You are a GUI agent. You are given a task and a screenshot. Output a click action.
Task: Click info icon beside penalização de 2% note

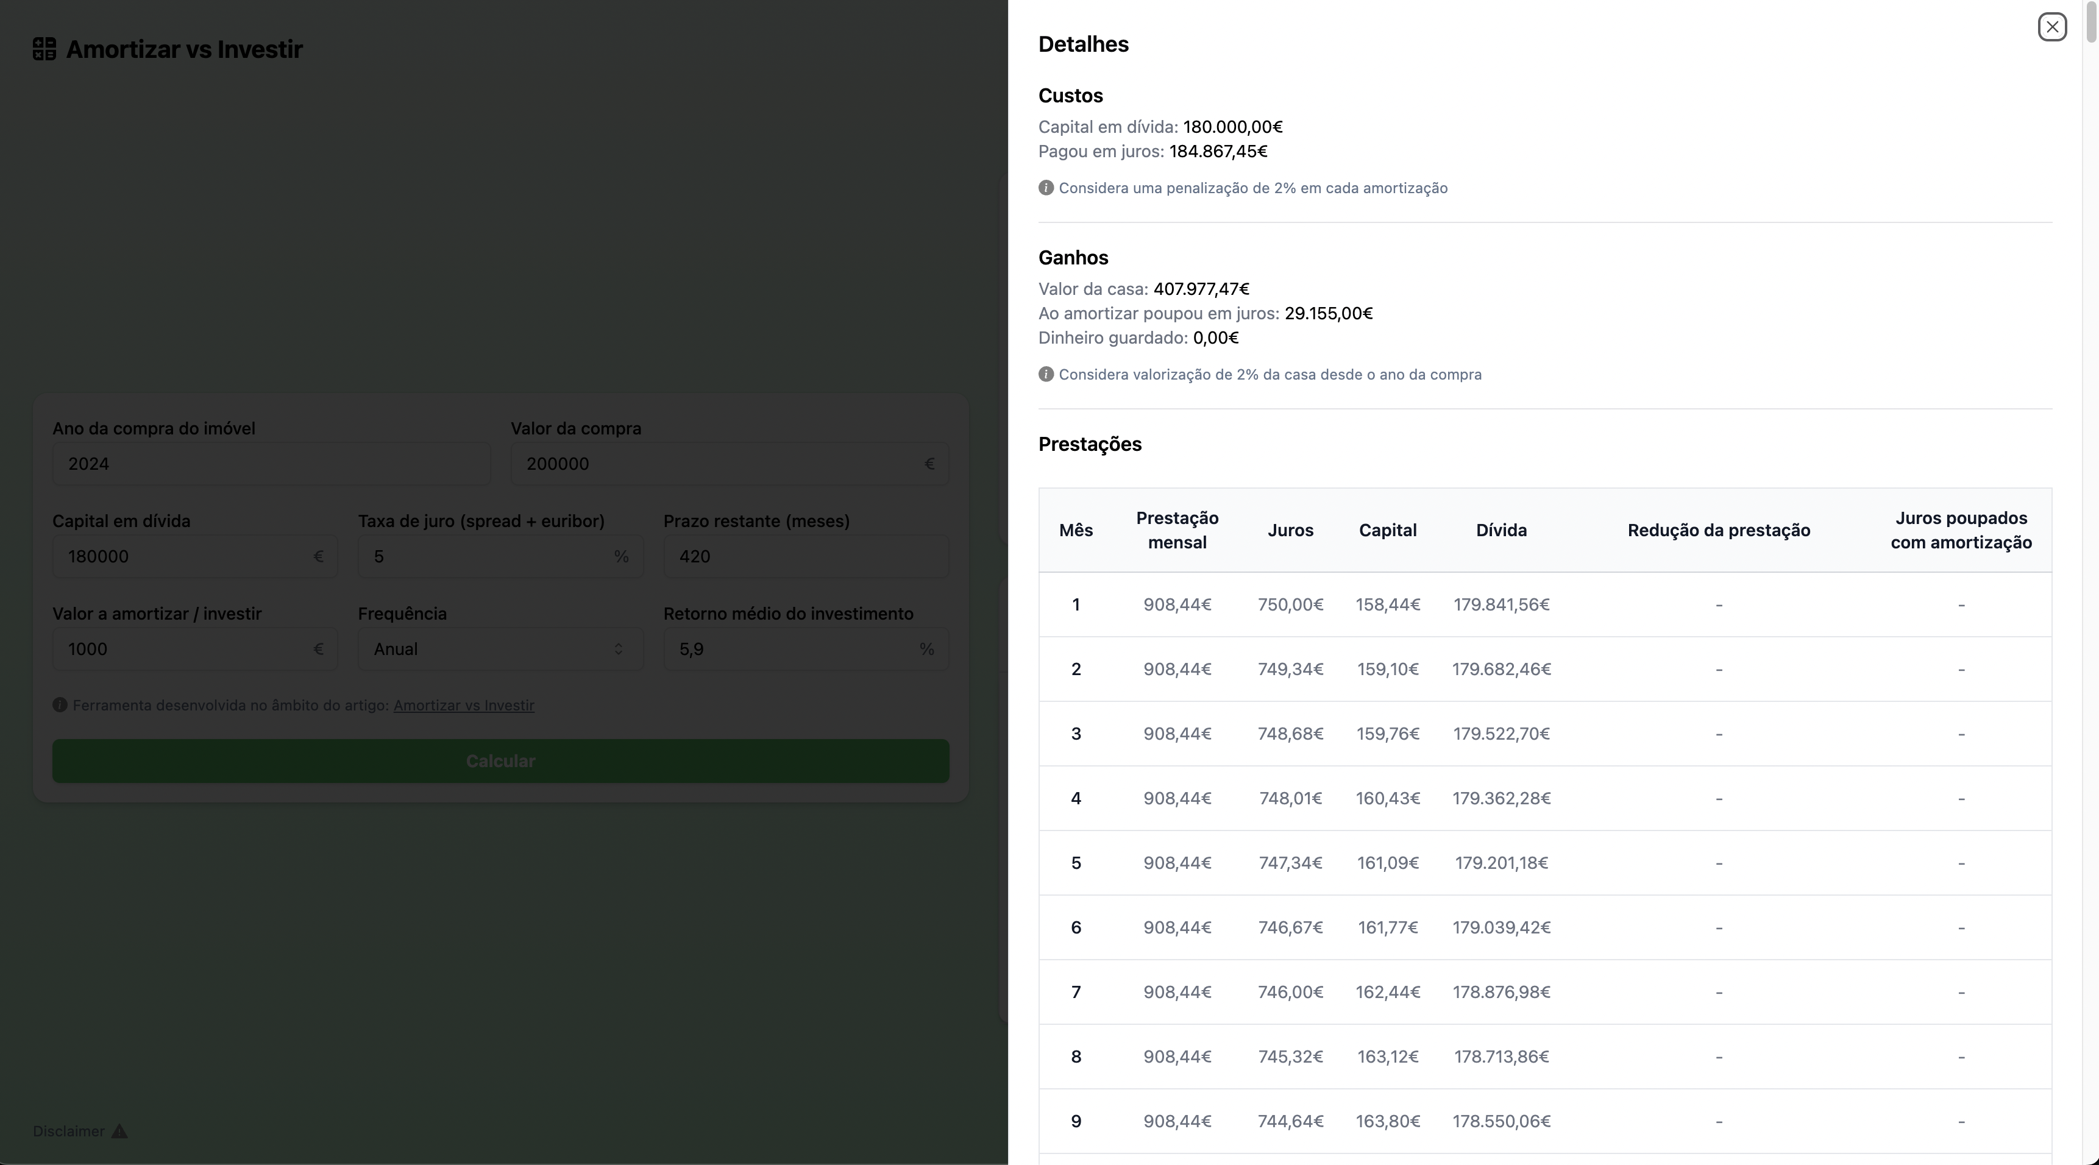1046,188
